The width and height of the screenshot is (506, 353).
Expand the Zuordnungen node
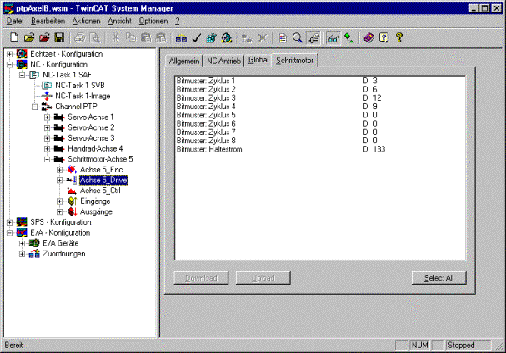(22, 254)
